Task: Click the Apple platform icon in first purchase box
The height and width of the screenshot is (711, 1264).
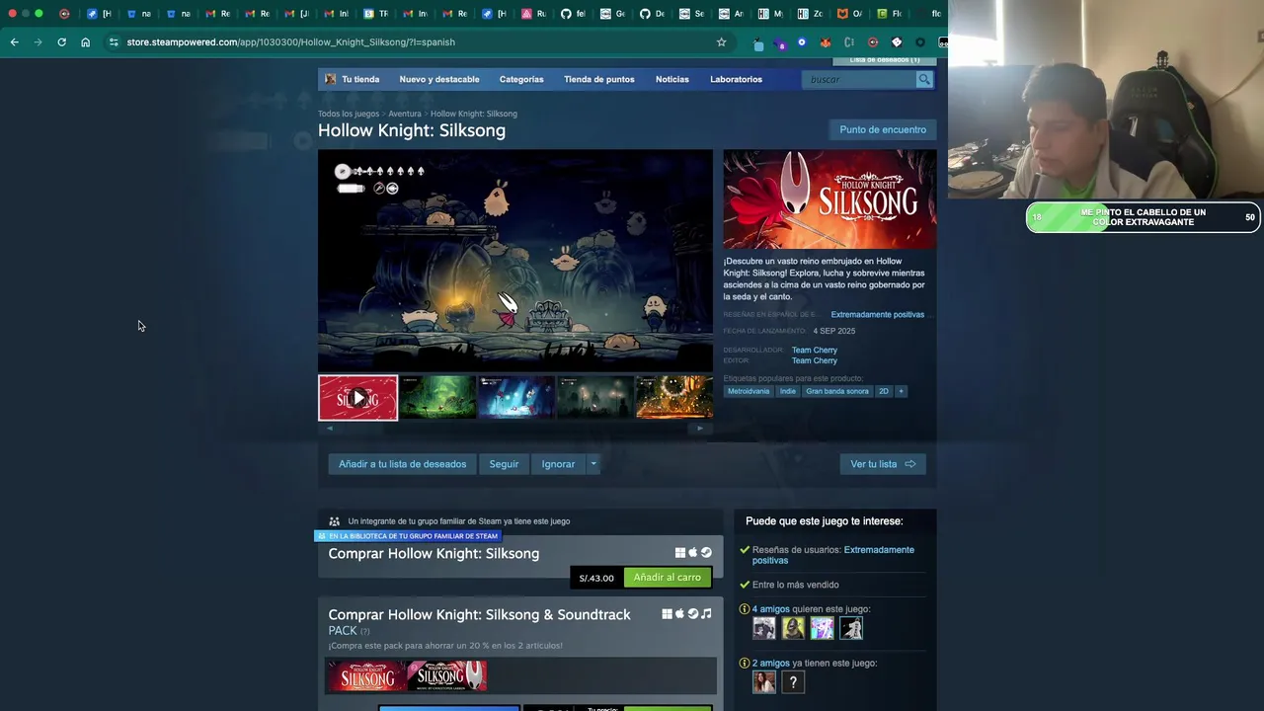Action: click(692, 553)
